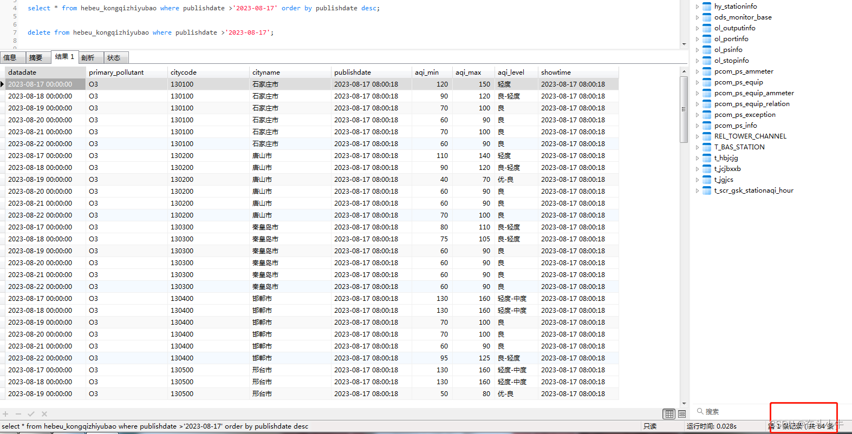Expand the pcom_ps_equip tree node
Image resolution: width=852 pixels, height=434 pixels.
coord(697,82)
